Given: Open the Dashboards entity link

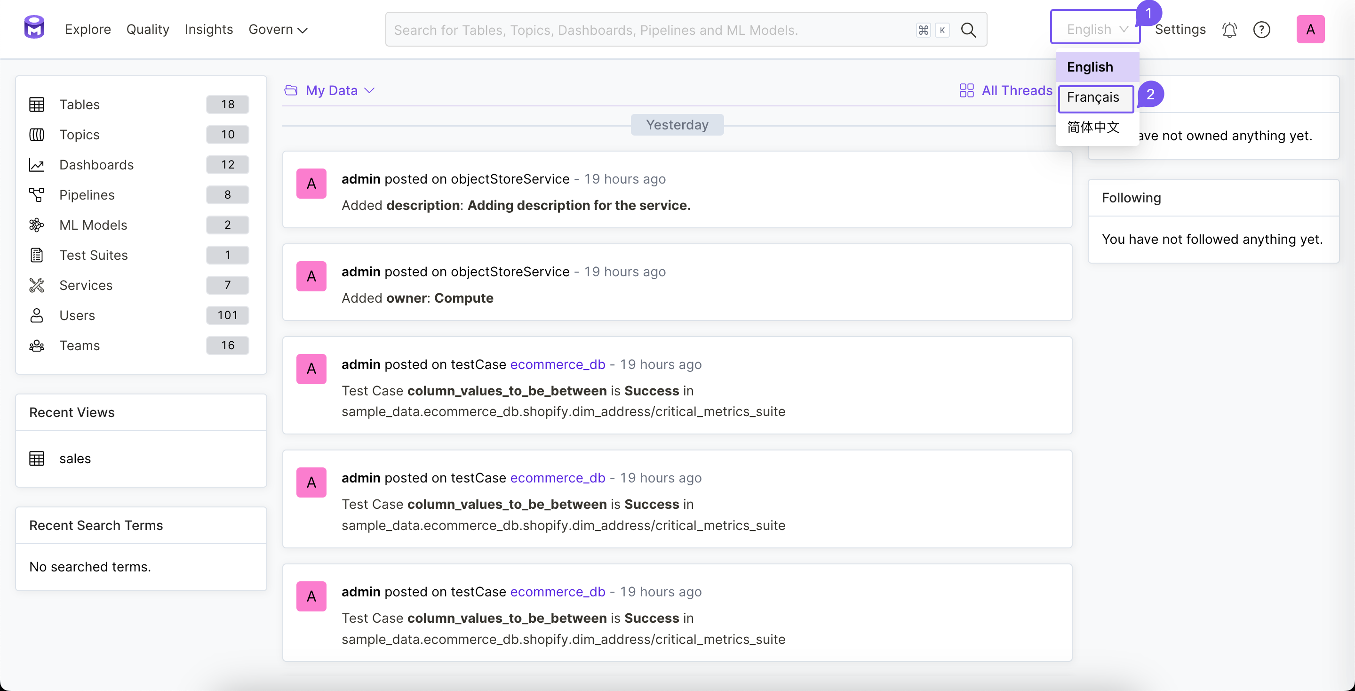Looking at the screenshot, I should point(96,165).
